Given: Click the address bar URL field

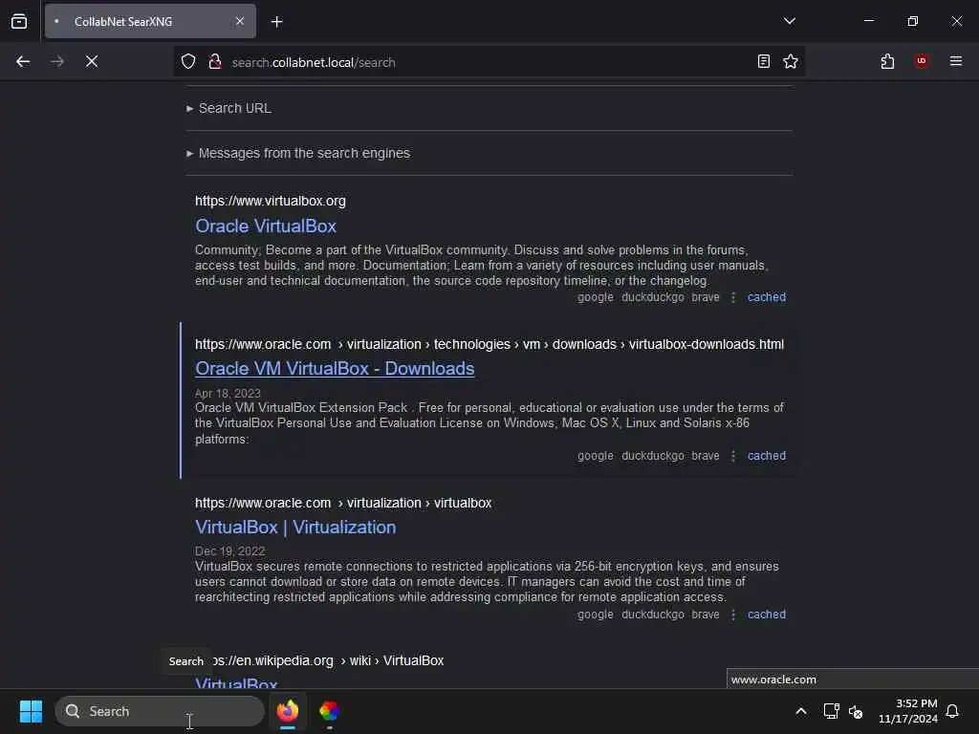Looking at the screenshot, I should pyautogui.click(x=490, y=62).
